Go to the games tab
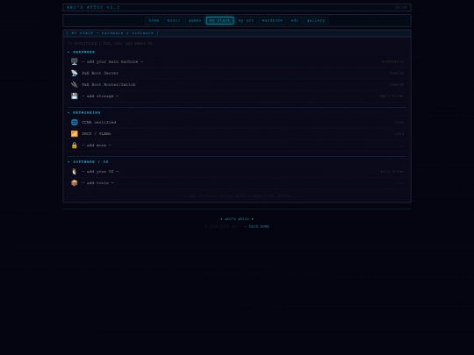474x355 pixels. (x=195, y=20)
